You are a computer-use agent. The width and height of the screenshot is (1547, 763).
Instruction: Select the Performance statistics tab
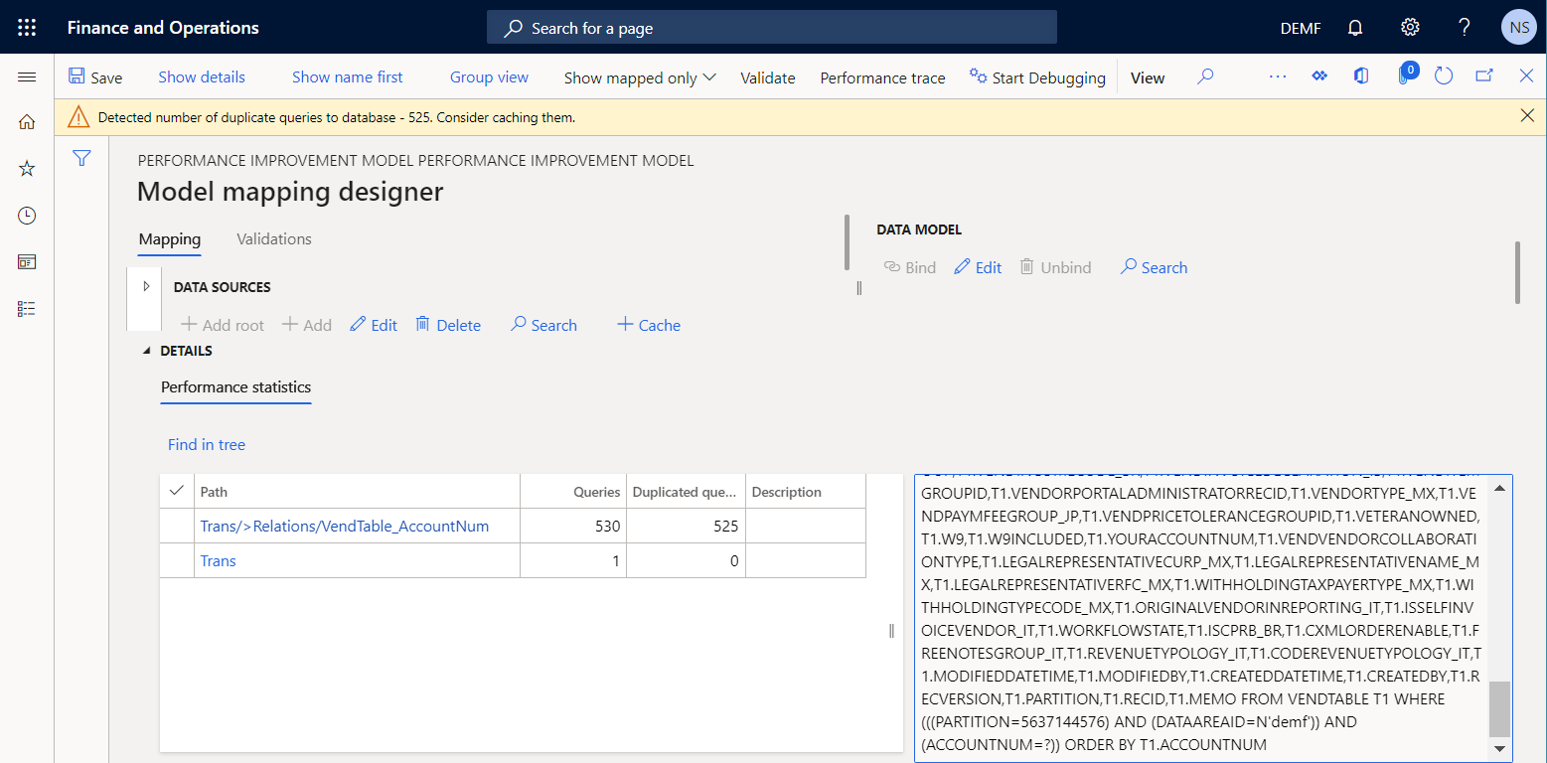click(x=236, y=387)
